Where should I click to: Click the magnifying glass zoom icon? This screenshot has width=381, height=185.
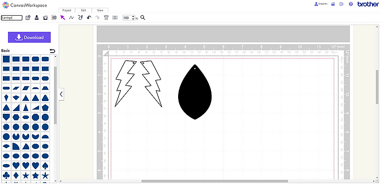pyautogui.click(x=143, y=18)
